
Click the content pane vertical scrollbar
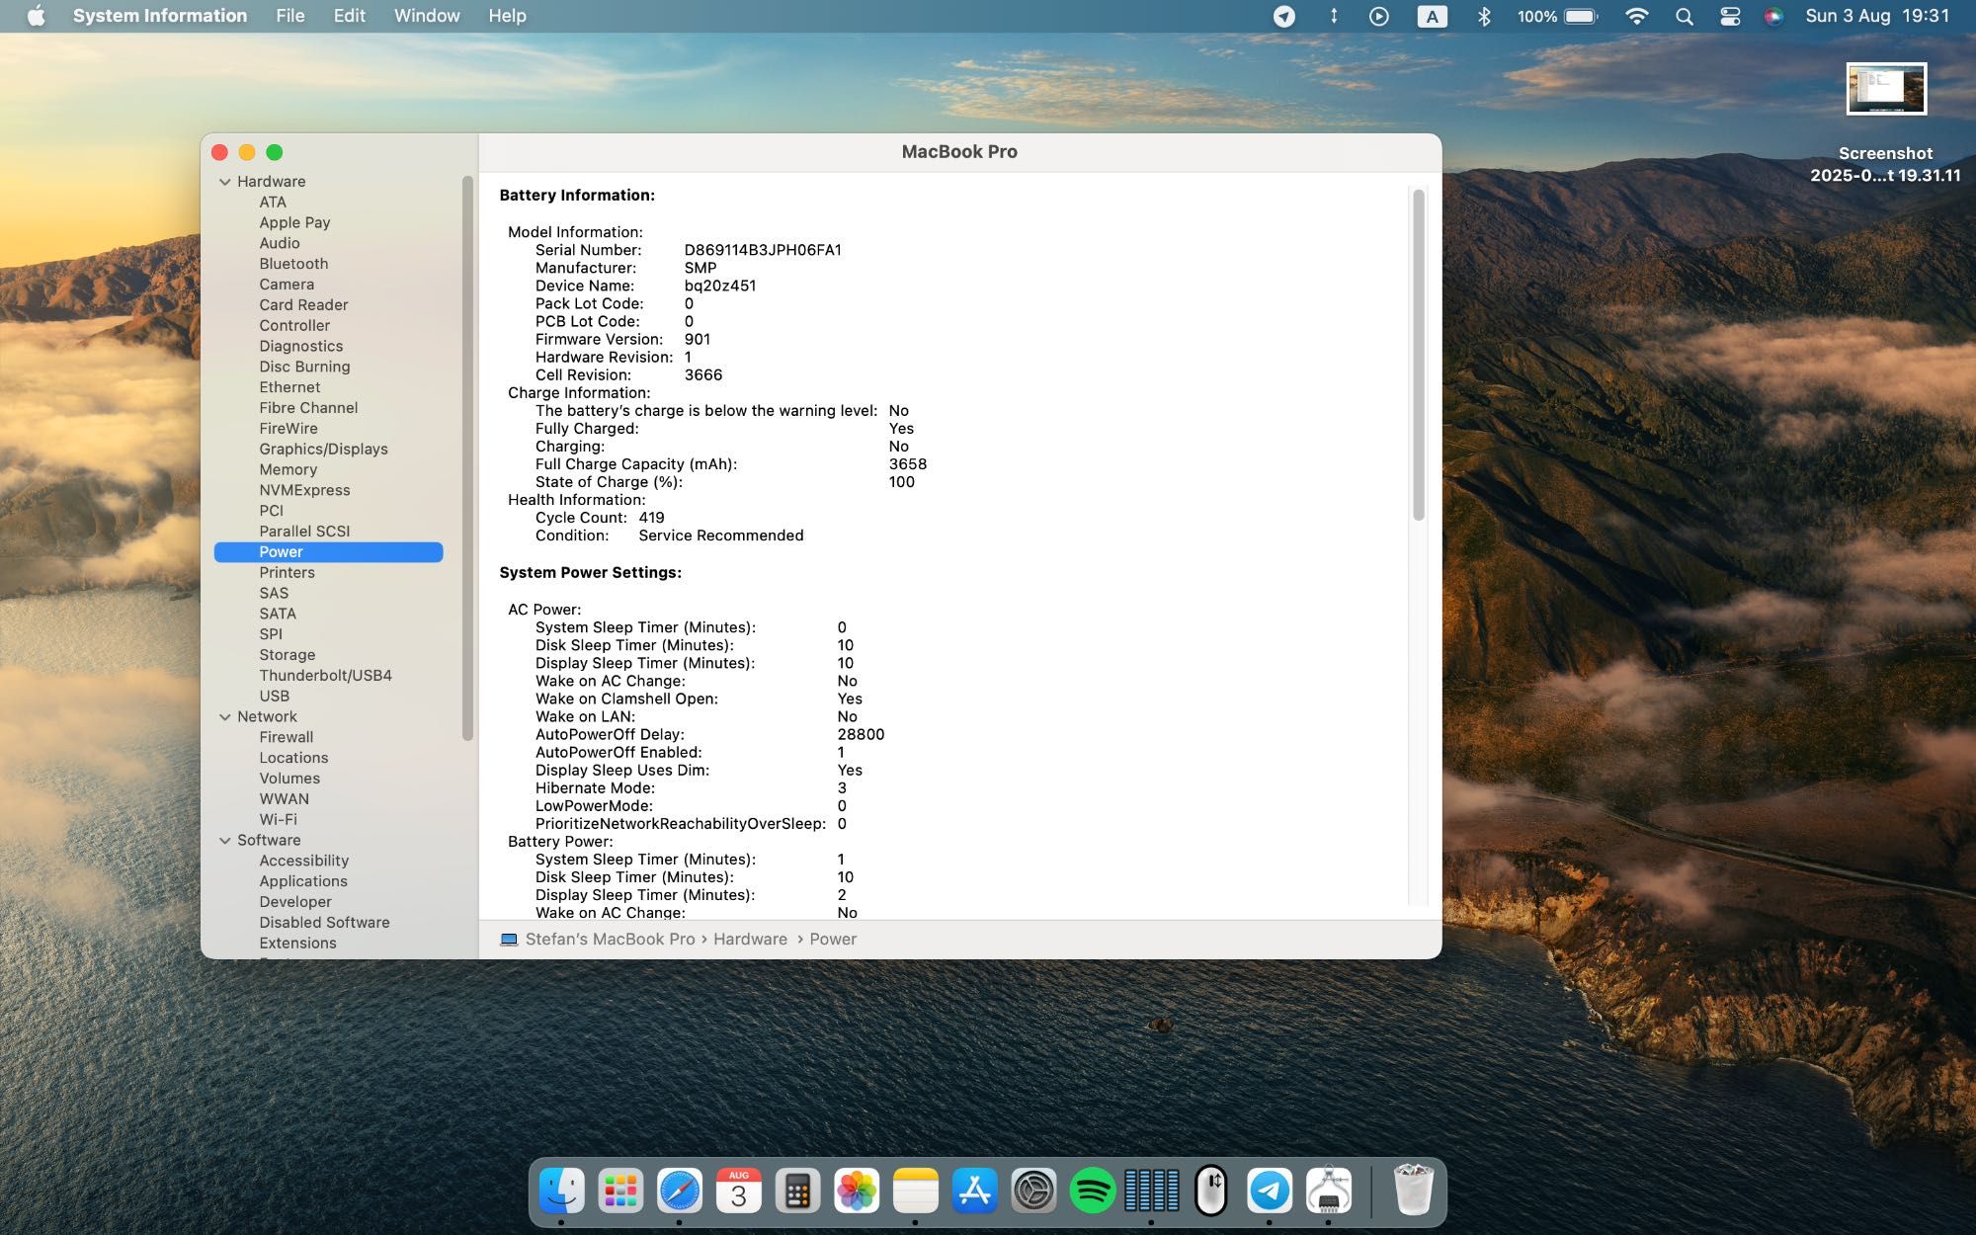(x=1419, y=355)
